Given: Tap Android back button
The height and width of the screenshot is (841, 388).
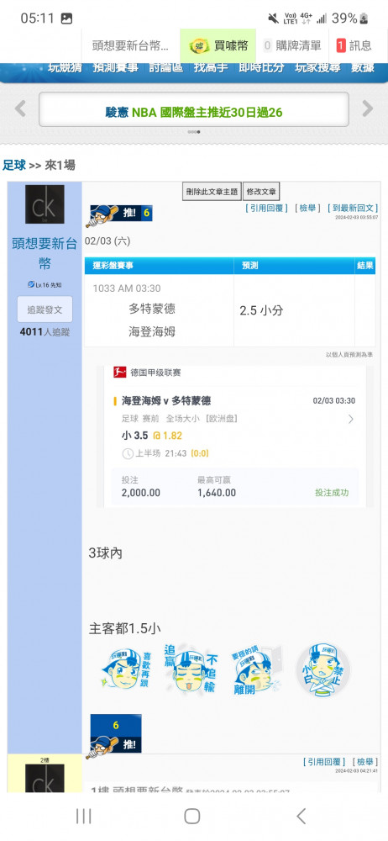Looking at the screenshot, I should click(301, 817).
